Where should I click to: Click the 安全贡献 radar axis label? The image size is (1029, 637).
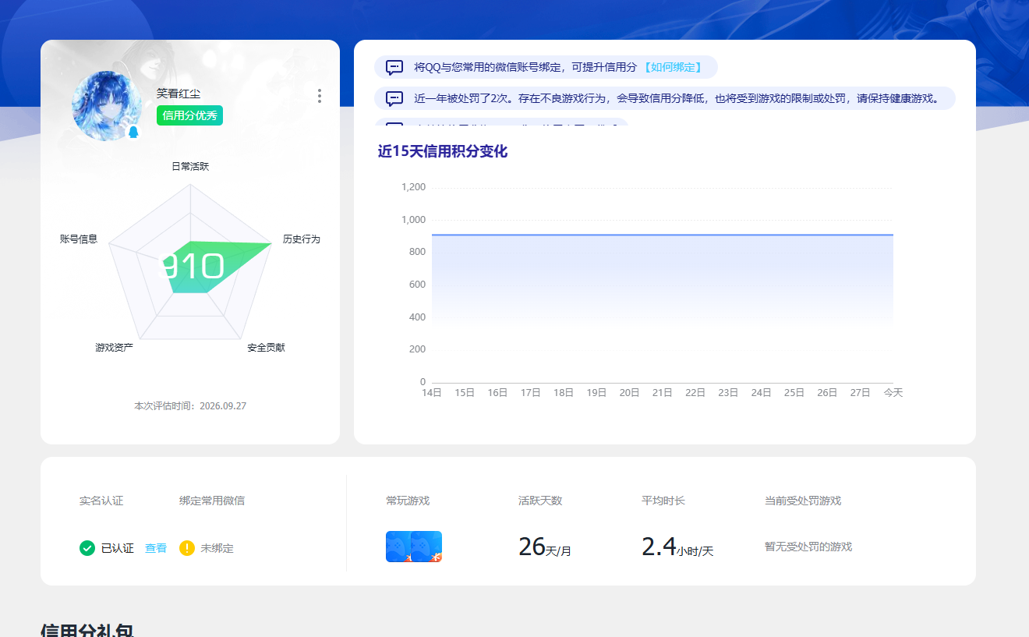(267, 347)
